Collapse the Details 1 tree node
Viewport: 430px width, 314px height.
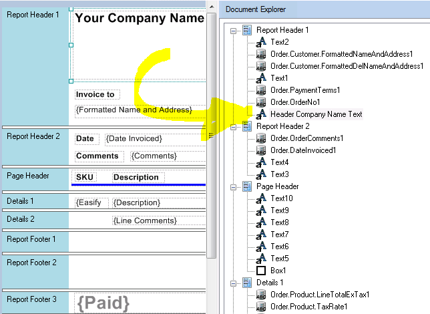234,283
